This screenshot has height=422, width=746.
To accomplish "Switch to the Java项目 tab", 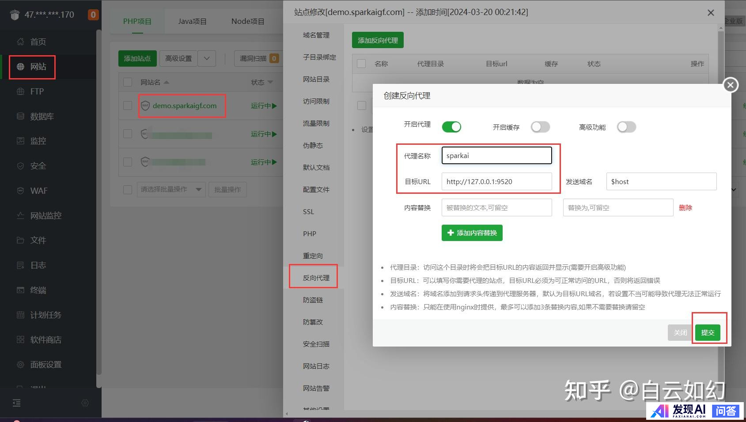I will (192, 21).
